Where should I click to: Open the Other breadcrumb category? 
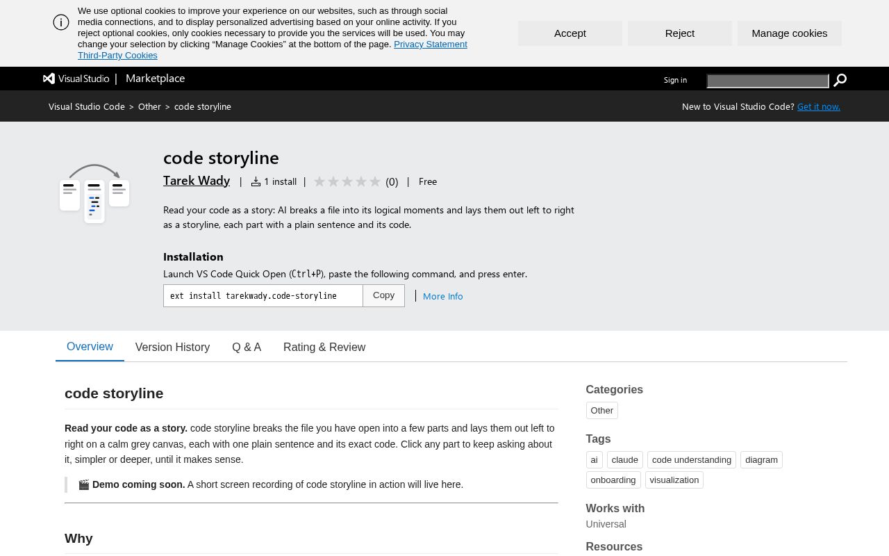pyautogui.click(x=149, y=106)
